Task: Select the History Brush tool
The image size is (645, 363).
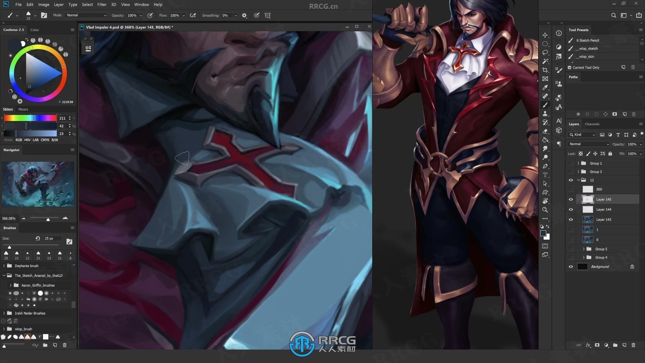Action: pos(545,122)
